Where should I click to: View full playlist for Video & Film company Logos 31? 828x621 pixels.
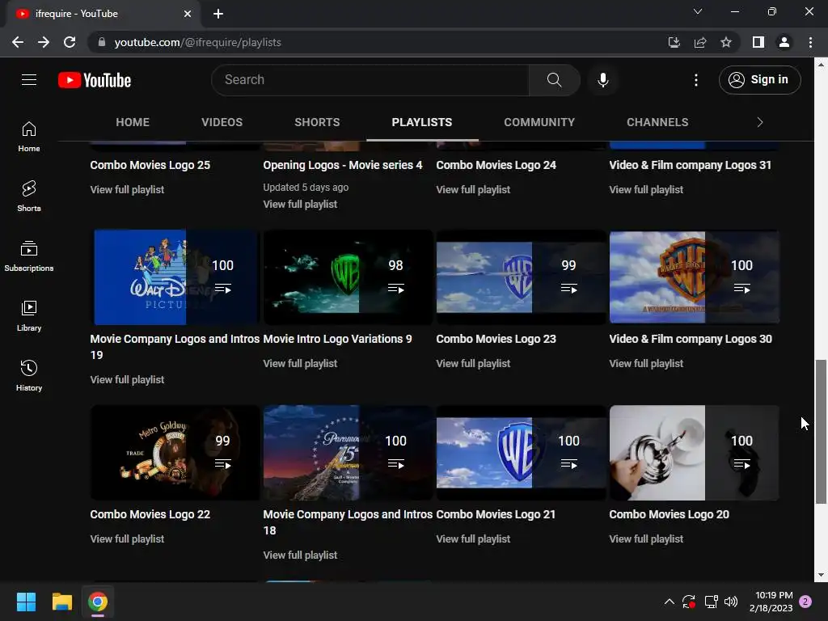pyautogui.click(x=646, y=189)
